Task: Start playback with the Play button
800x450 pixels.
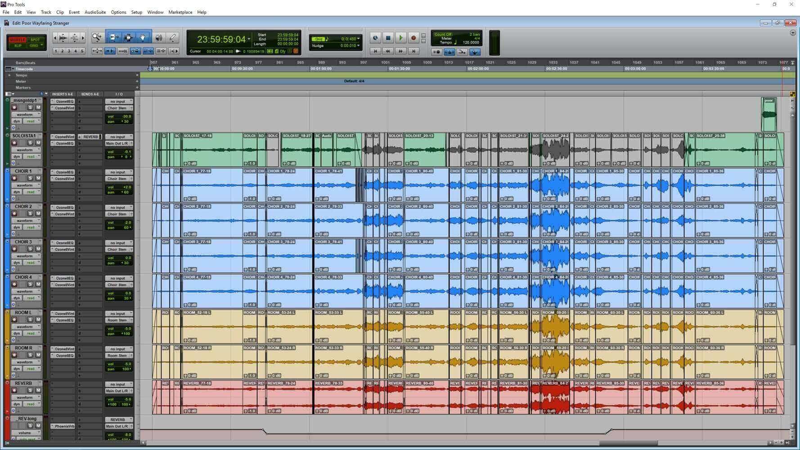Action: (401, 38)
